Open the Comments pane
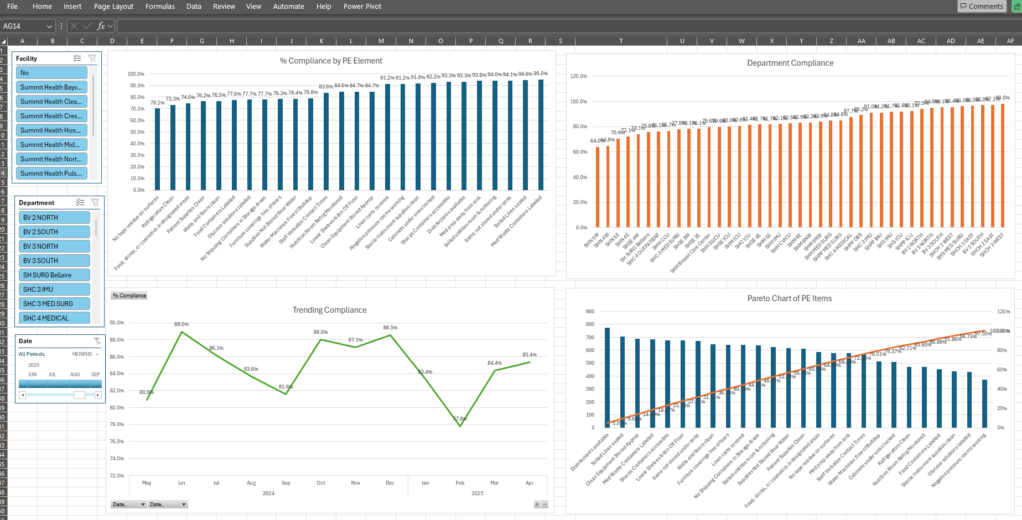 pyautogui.click(x=982, y=6)
